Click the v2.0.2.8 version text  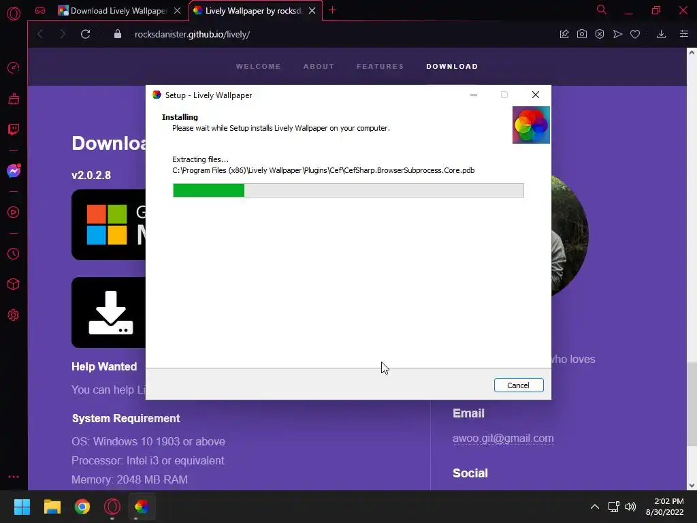[91, 175]
